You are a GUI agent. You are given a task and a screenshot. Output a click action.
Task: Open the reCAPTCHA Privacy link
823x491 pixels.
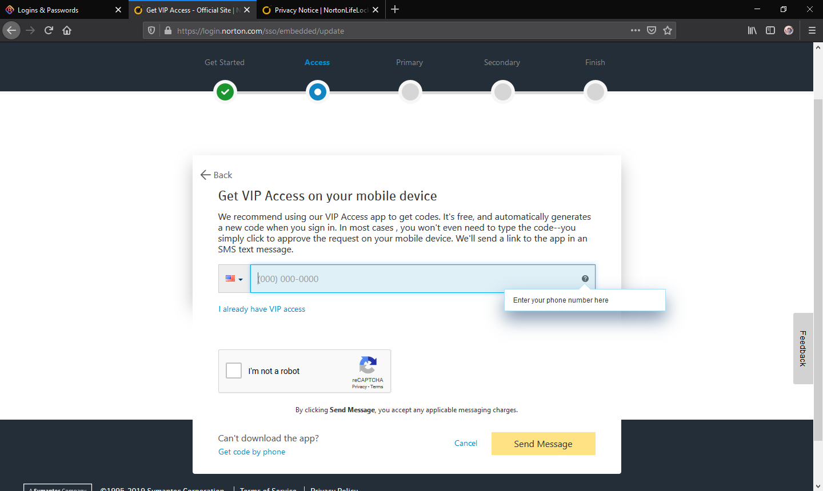359,387
